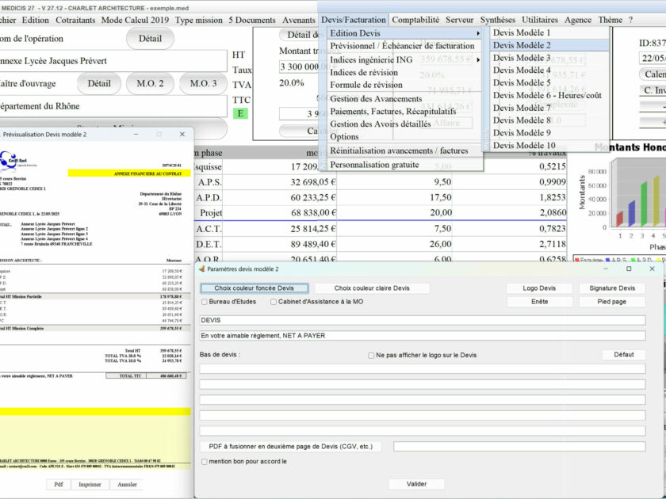The width and height of the screenshot is (666, 499).
Task: Click the Logo Devis button
Action: (539, 288)
